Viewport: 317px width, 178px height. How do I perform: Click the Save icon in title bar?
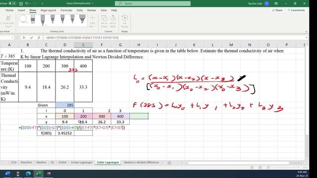click(x=21, y=3)
